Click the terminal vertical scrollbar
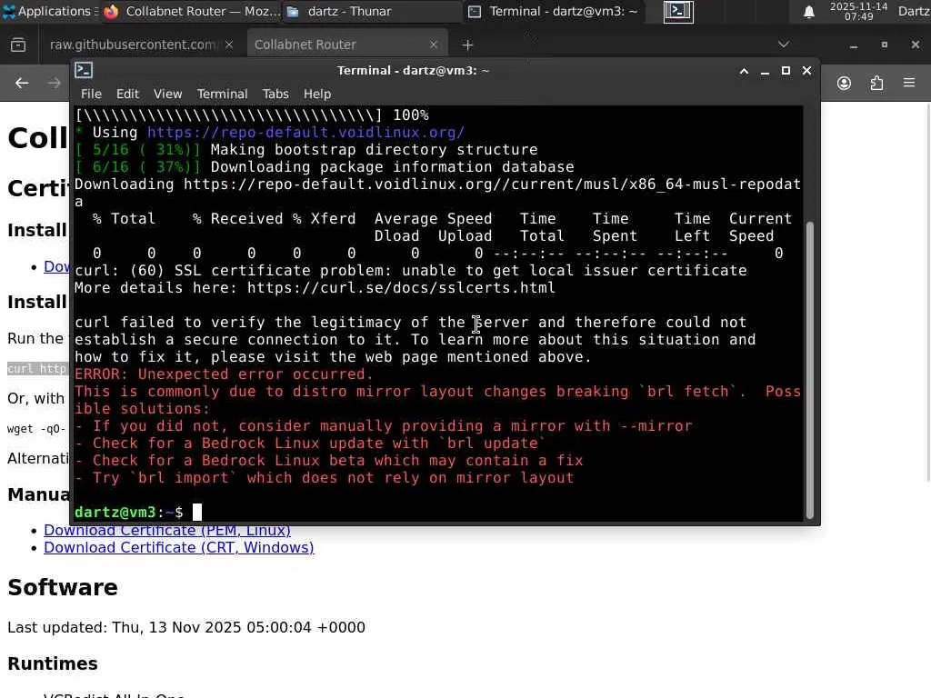Viewport: 931px width, 698px height. pyautogui.click(x=809, y=369)
